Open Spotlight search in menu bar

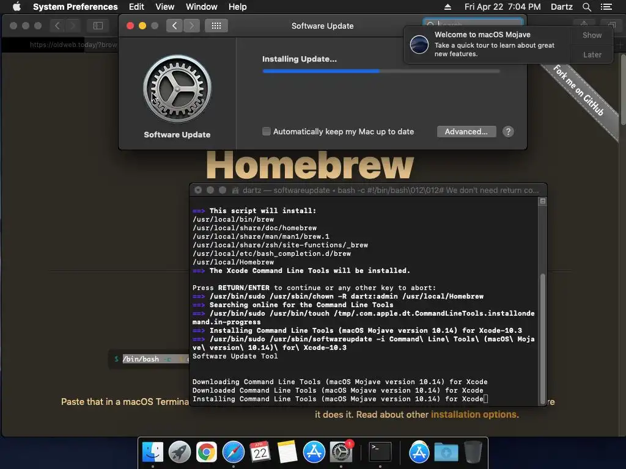pyautogui.click(x=586, y=7)
